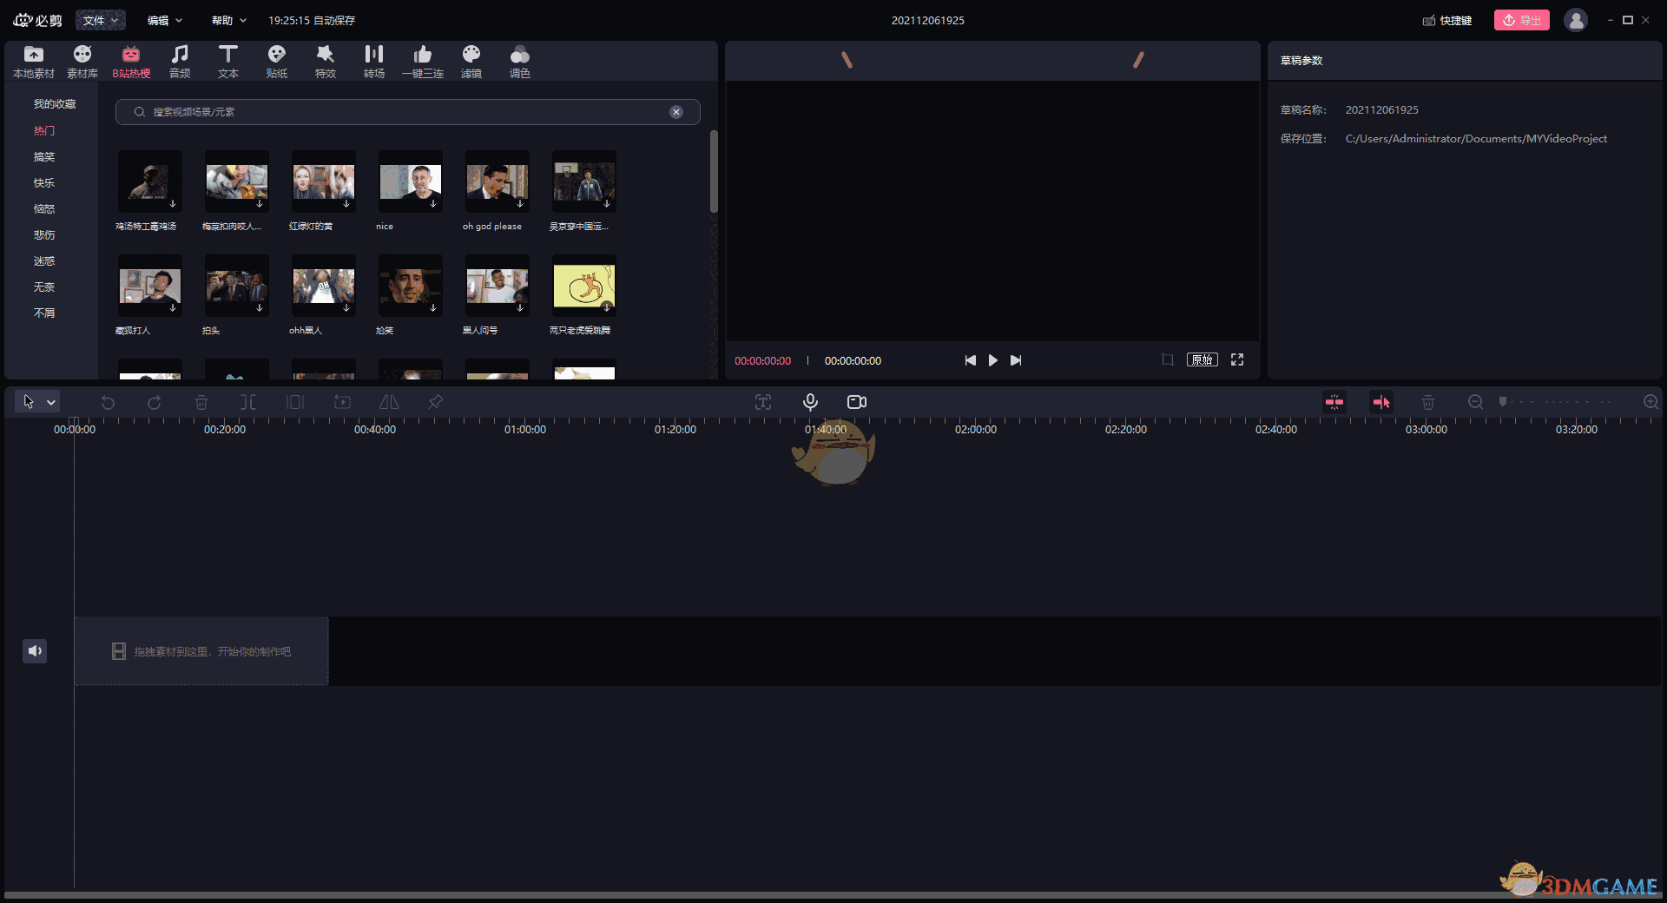Select the 搞笑 category in sidebar
The height and width of the screenshot is (903, 1667).
43,156
